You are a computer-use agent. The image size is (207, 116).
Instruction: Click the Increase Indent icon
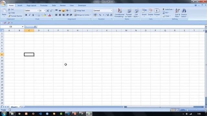point(71,15)
